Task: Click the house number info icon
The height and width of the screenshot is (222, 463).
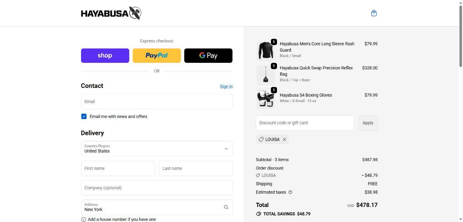Action: click(84, 219)
